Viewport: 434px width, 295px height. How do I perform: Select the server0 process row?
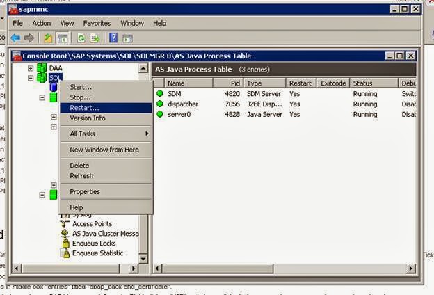coord(285,114)
